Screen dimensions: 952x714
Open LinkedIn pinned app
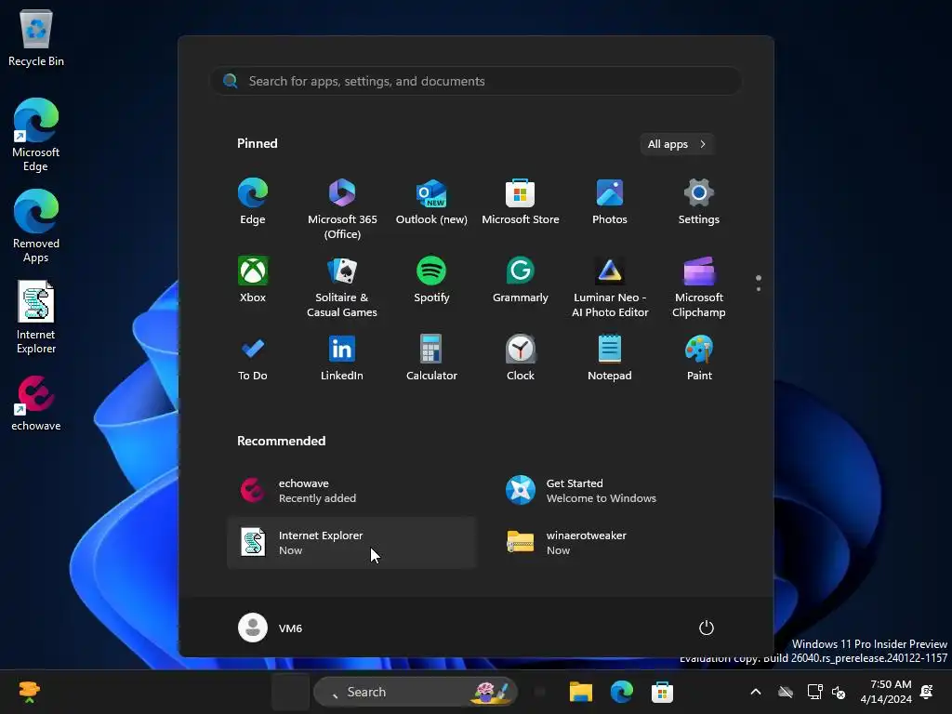click(x=342, y=358)
